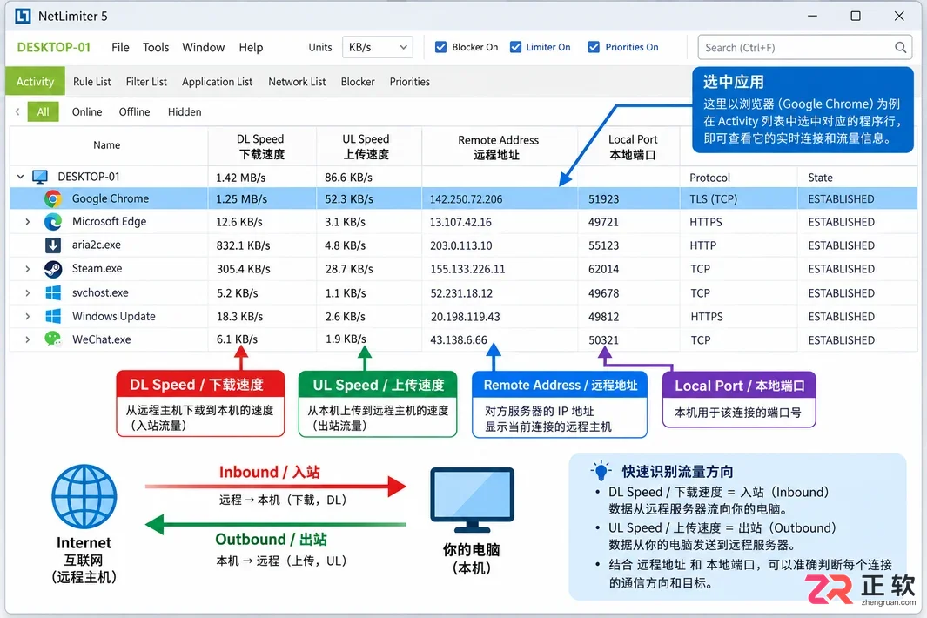927x618 pixels.
Task: Expand the Windows Update row
Action: tap(27, 316)
